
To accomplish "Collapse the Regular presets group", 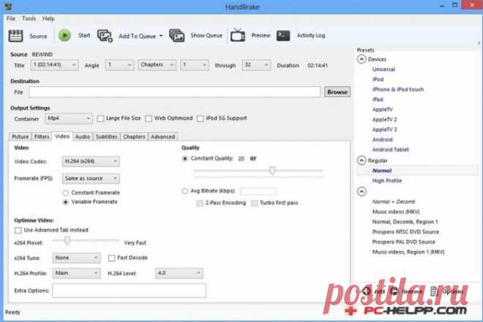I will [362, 160].
